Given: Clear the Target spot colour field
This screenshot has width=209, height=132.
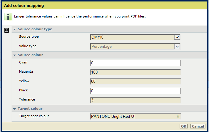Looking at the screenshot, I should click(x=178, y=117).
